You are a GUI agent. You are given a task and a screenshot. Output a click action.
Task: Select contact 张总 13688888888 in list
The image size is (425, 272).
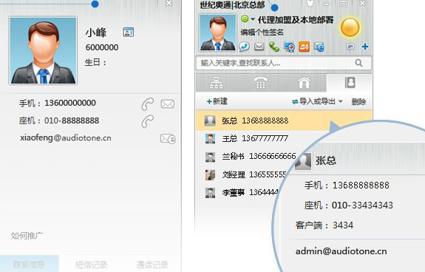click(x=284, y=120)
